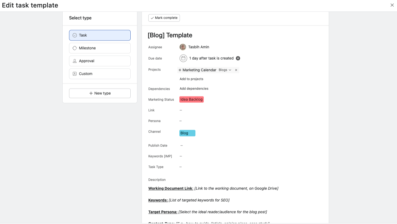Click the checkmark inside Mark complete
This screenshot has width=397, height=224.
152,18
